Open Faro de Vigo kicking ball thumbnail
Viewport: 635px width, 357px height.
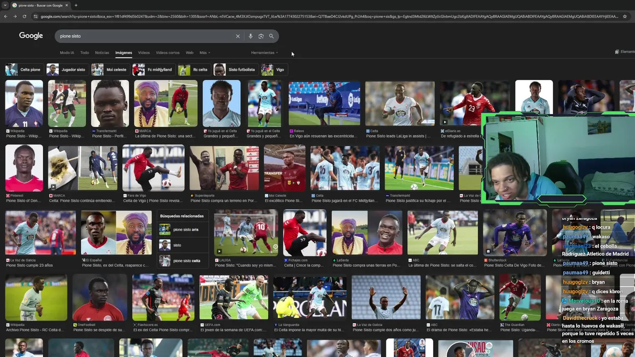pyautogui.click(x=153, y=168)
